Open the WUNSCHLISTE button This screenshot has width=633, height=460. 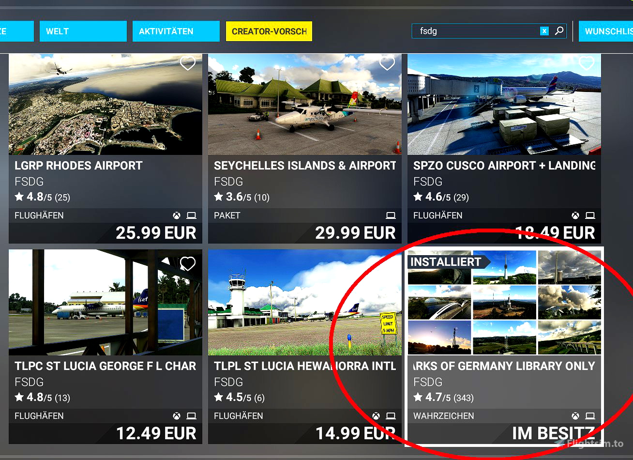pyautogui.click(x=606, y=31)
